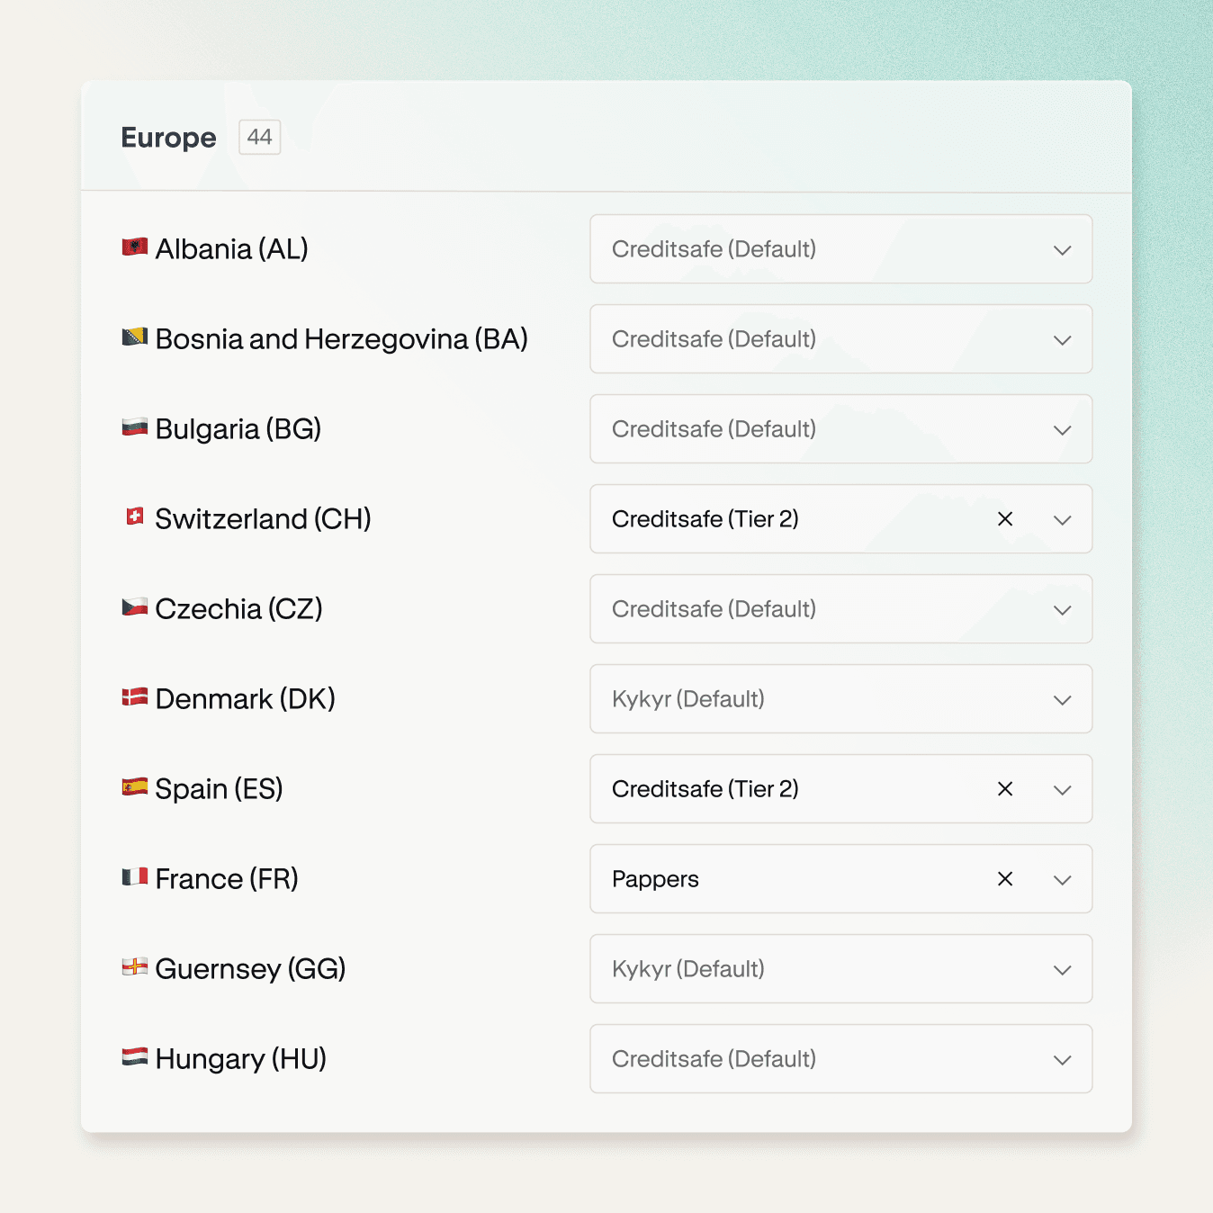This screenshot has width=1213, height=1213.
Task: Expand the Czechia dropdown chevron
Action: pos(1062,610)
